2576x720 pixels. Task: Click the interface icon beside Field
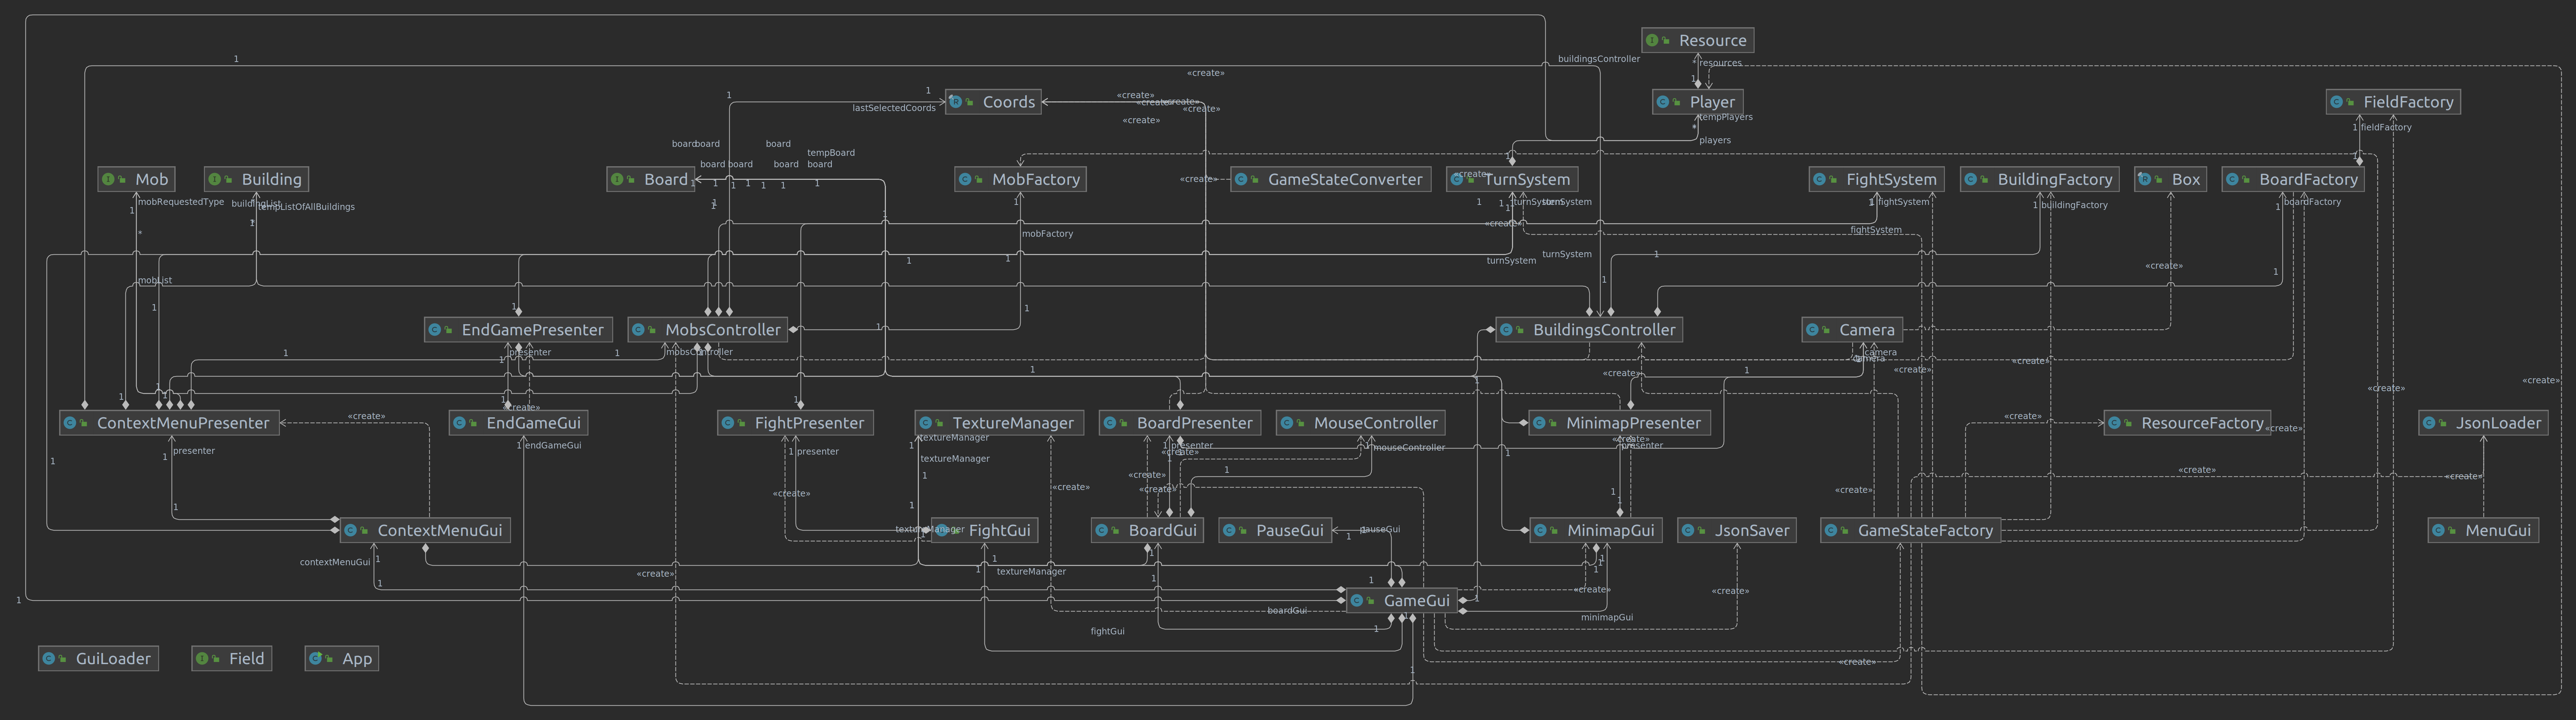coord(203,659)
